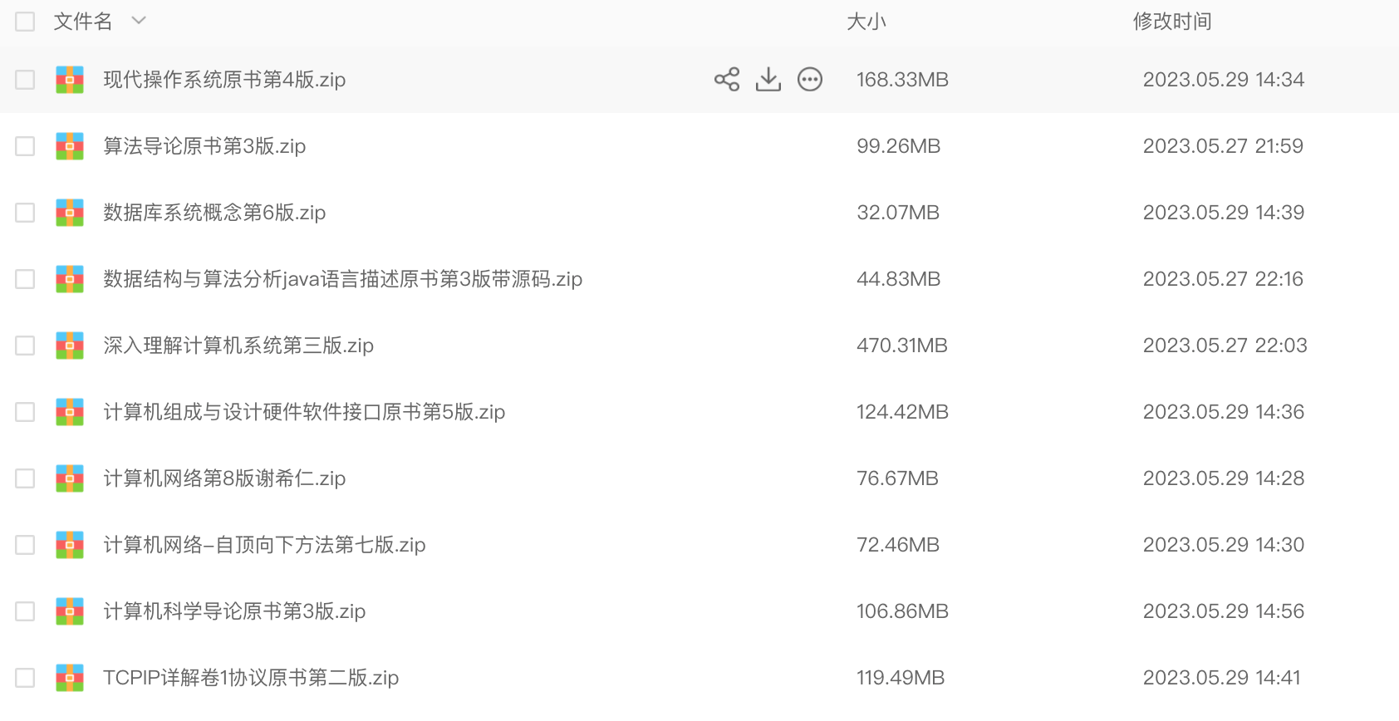This screenshot has height=721, width=1399.
Task: Click archive icon for 深入理解计算机系统第三版.zip
Action: (70, 346)
